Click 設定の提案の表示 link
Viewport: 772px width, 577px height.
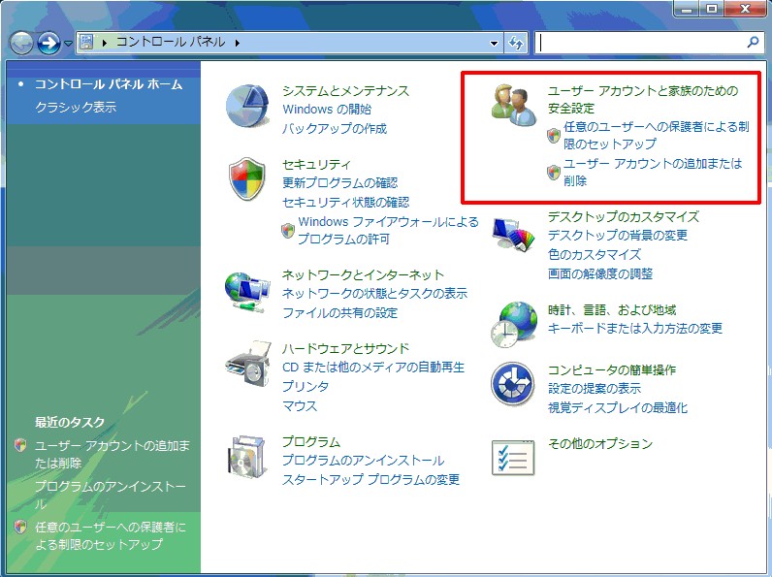tap(595, 389)
